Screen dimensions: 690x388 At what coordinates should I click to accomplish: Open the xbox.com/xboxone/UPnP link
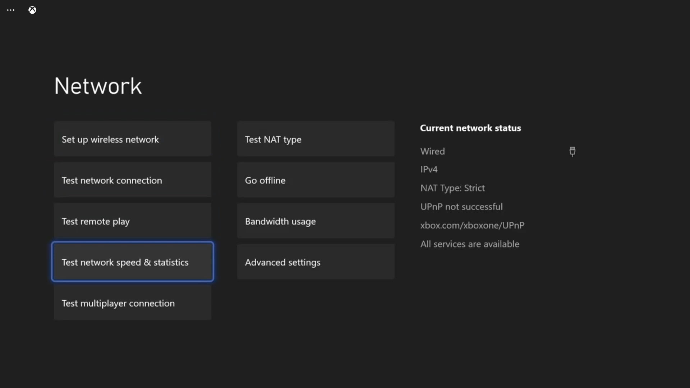pos(472,225)
